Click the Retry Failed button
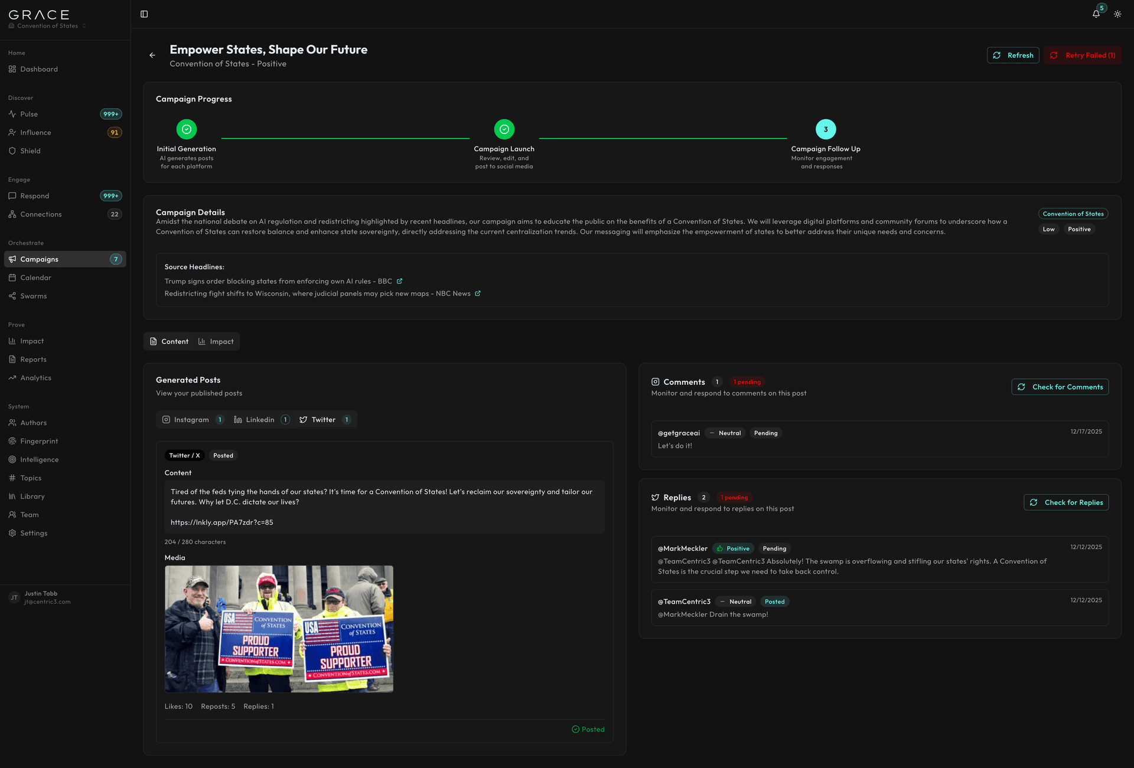The image size is (1134, 768). (1082, 55)
